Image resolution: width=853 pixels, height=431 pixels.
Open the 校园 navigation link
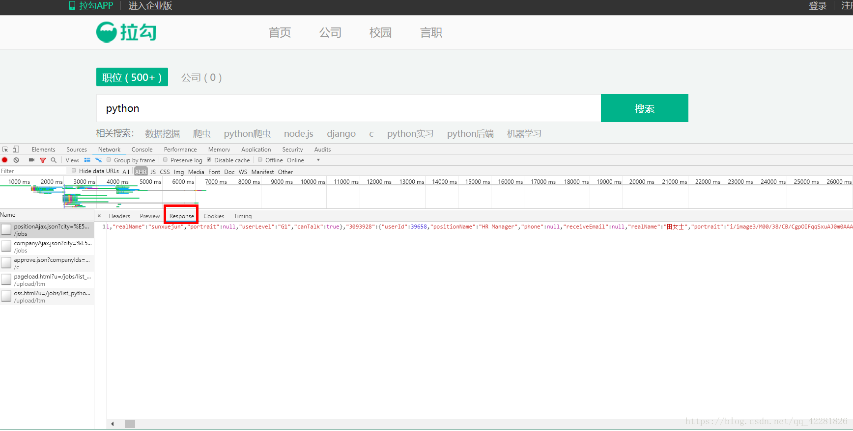[x=381, y=32]
